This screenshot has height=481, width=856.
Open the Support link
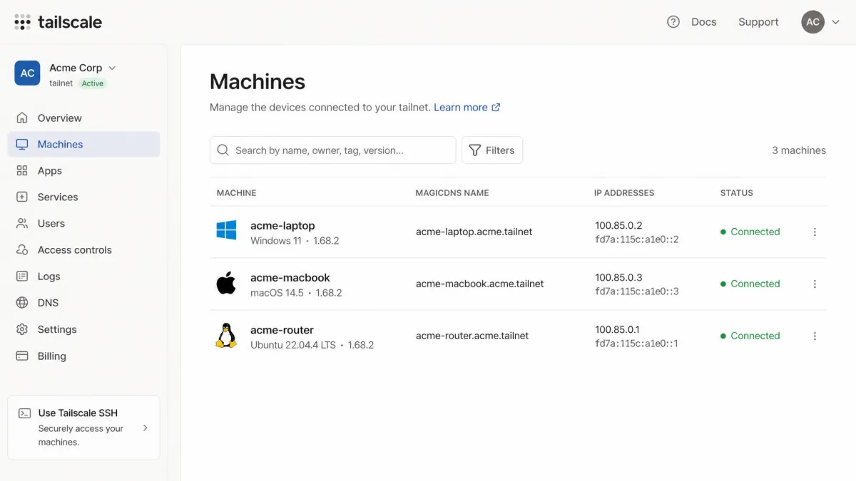tap(758, 22)
